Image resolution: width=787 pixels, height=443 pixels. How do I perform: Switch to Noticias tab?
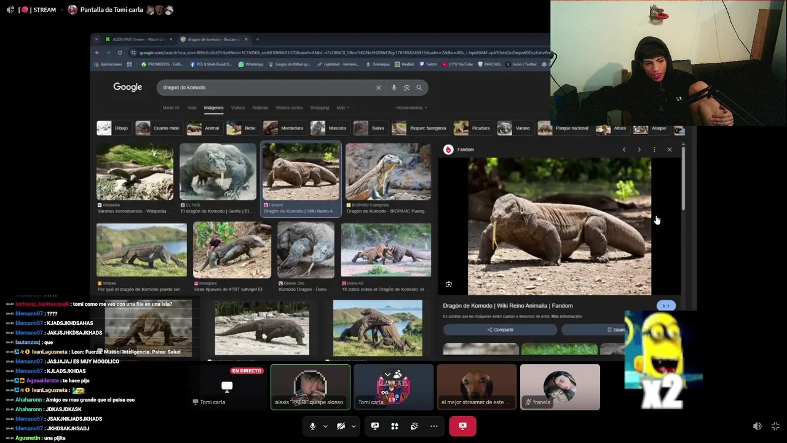click(260, 108)
